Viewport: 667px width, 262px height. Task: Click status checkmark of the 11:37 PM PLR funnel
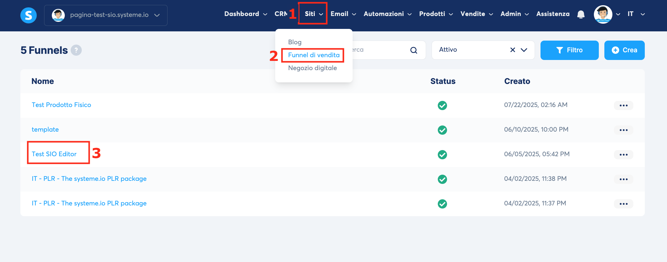click(x=442, y=204)
